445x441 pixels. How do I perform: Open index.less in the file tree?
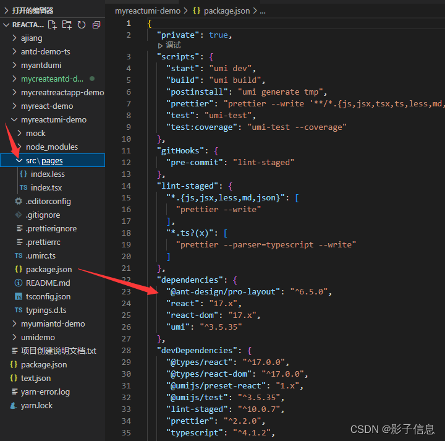pos(46,174)
